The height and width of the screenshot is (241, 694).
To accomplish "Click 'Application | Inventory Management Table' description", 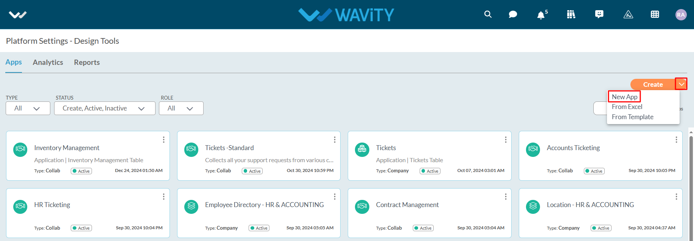I will [89, 160].
